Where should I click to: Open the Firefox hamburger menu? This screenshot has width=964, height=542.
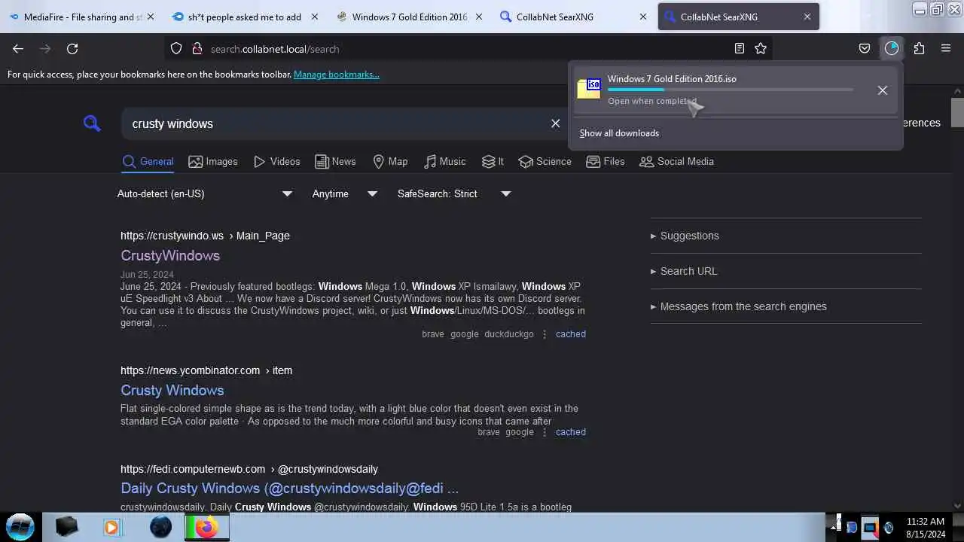pyautogui.click(x=946, y=49)
